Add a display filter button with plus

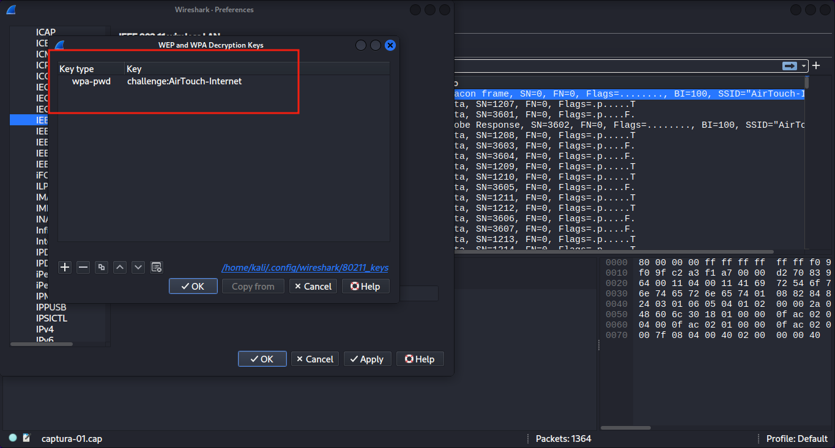coord(816,66)
